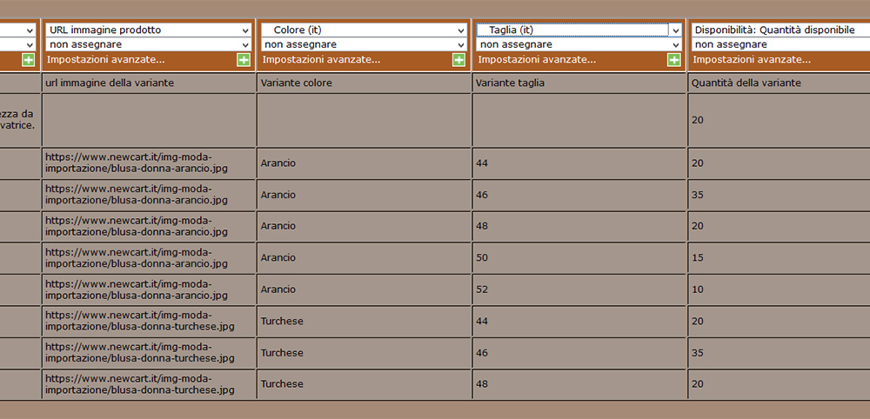Click image URL in Turchese size 46 row

pos(140,352)
